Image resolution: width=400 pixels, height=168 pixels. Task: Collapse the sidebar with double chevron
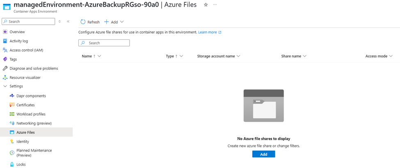point(68,21)
